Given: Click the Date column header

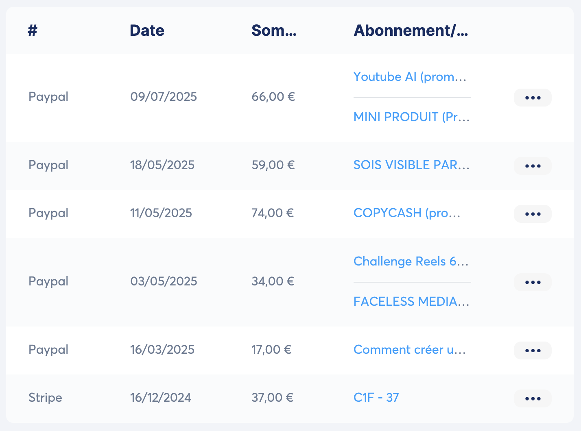Looking at the screenshot, I should tap(147, 30).
